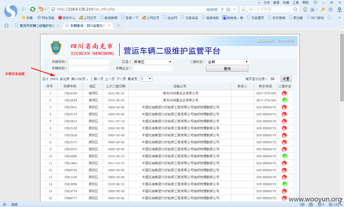This screenshot has width=344, height=207.
Task: Open the page number dropdown
Action: (x=146, y=79)
